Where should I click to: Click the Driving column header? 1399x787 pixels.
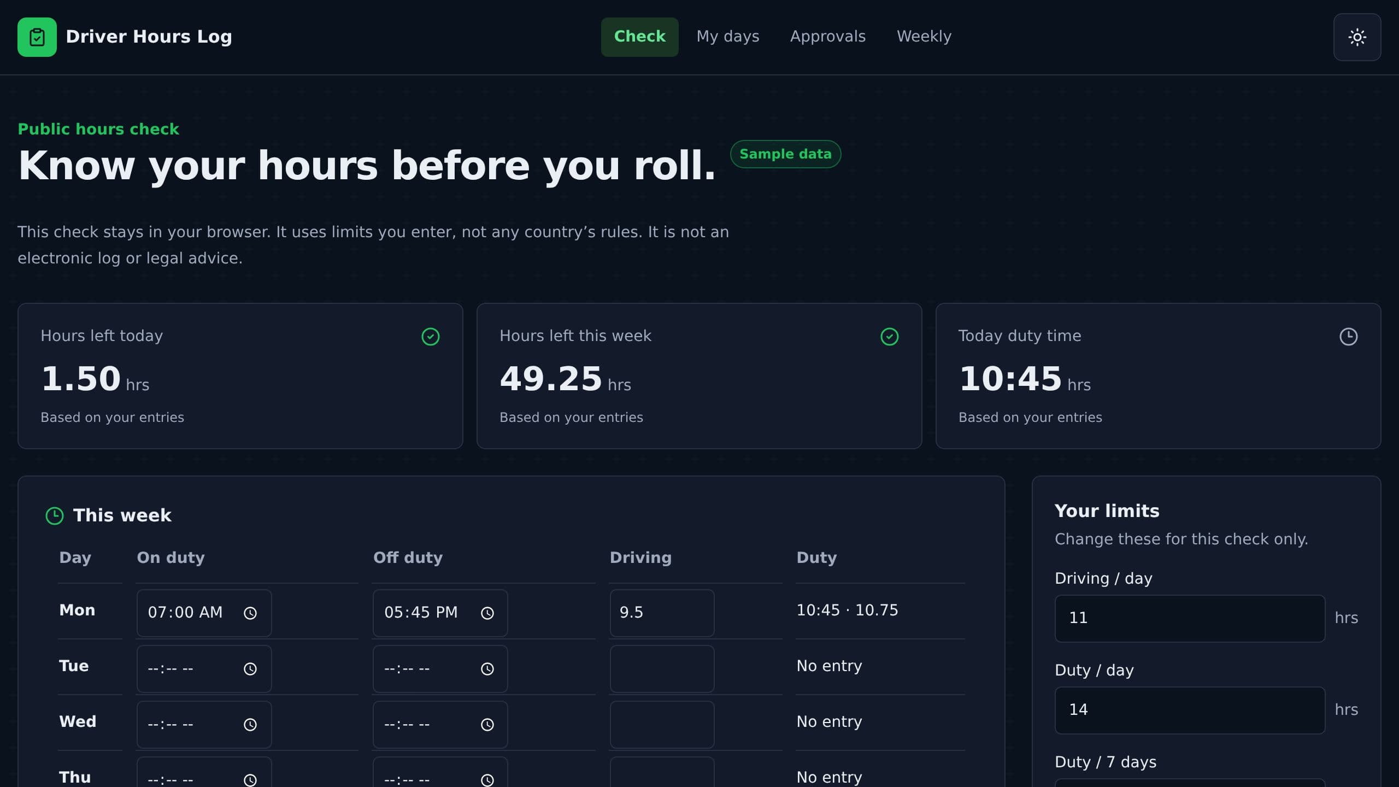coord(640,557)
